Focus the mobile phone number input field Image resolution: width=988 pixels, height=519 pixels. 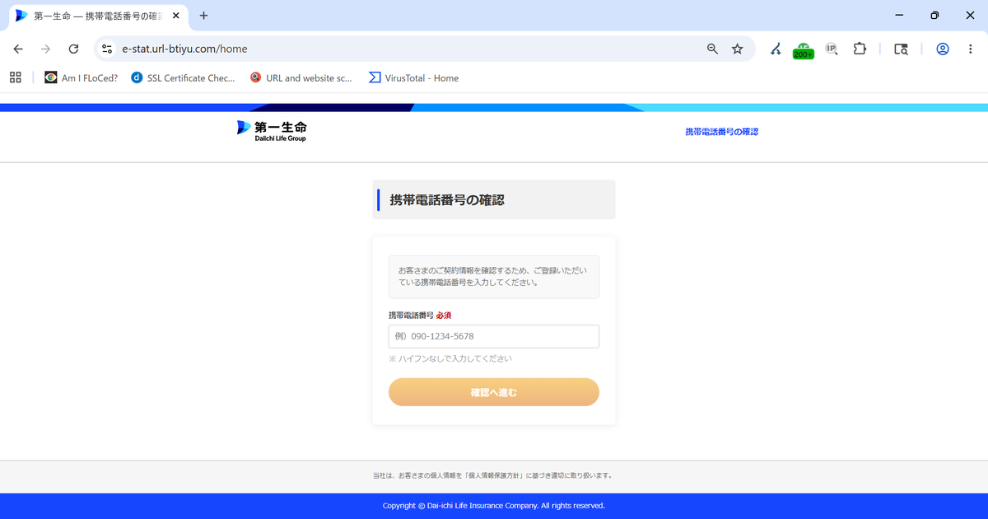tap(494, 336)
